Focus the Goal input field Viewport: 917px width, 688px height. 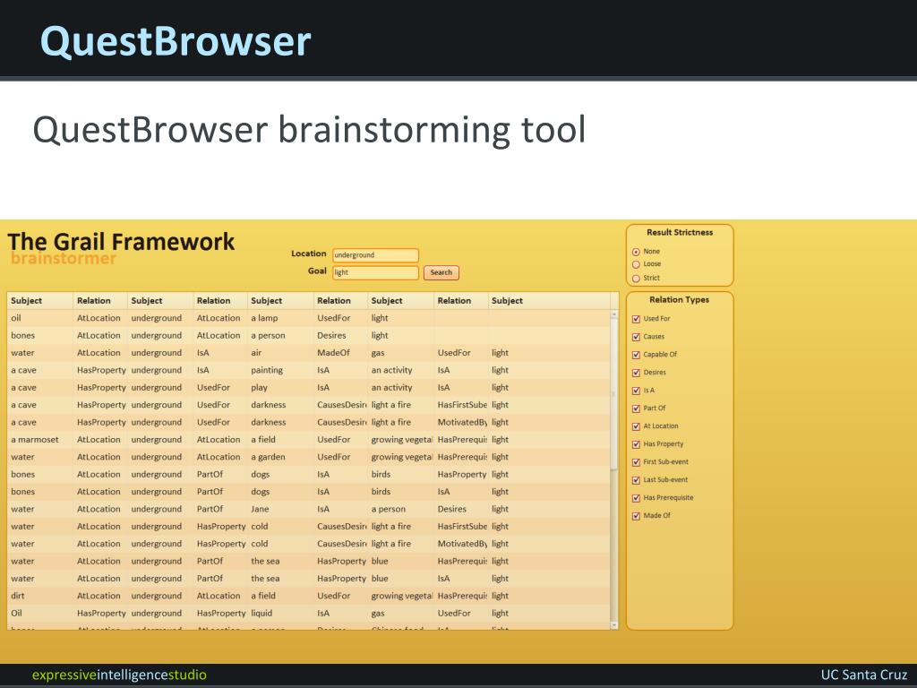pyautogui.click(x=375, y=272)
